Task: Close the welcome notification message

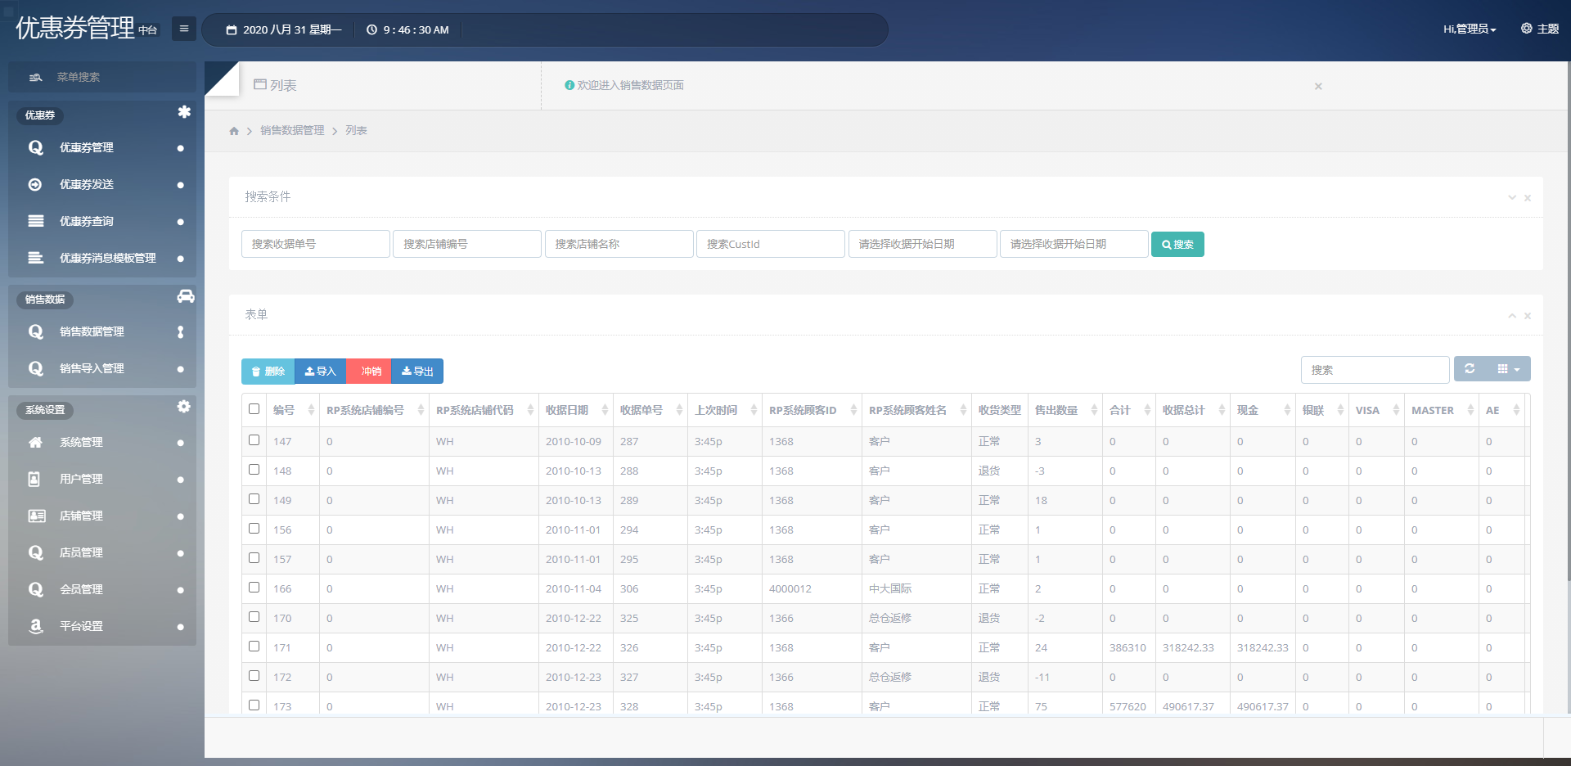Action: coord(1318,86)
